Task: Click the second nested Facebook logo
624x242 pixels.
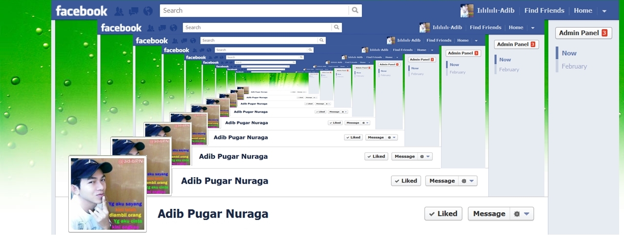Action: (x=121, y=28)
